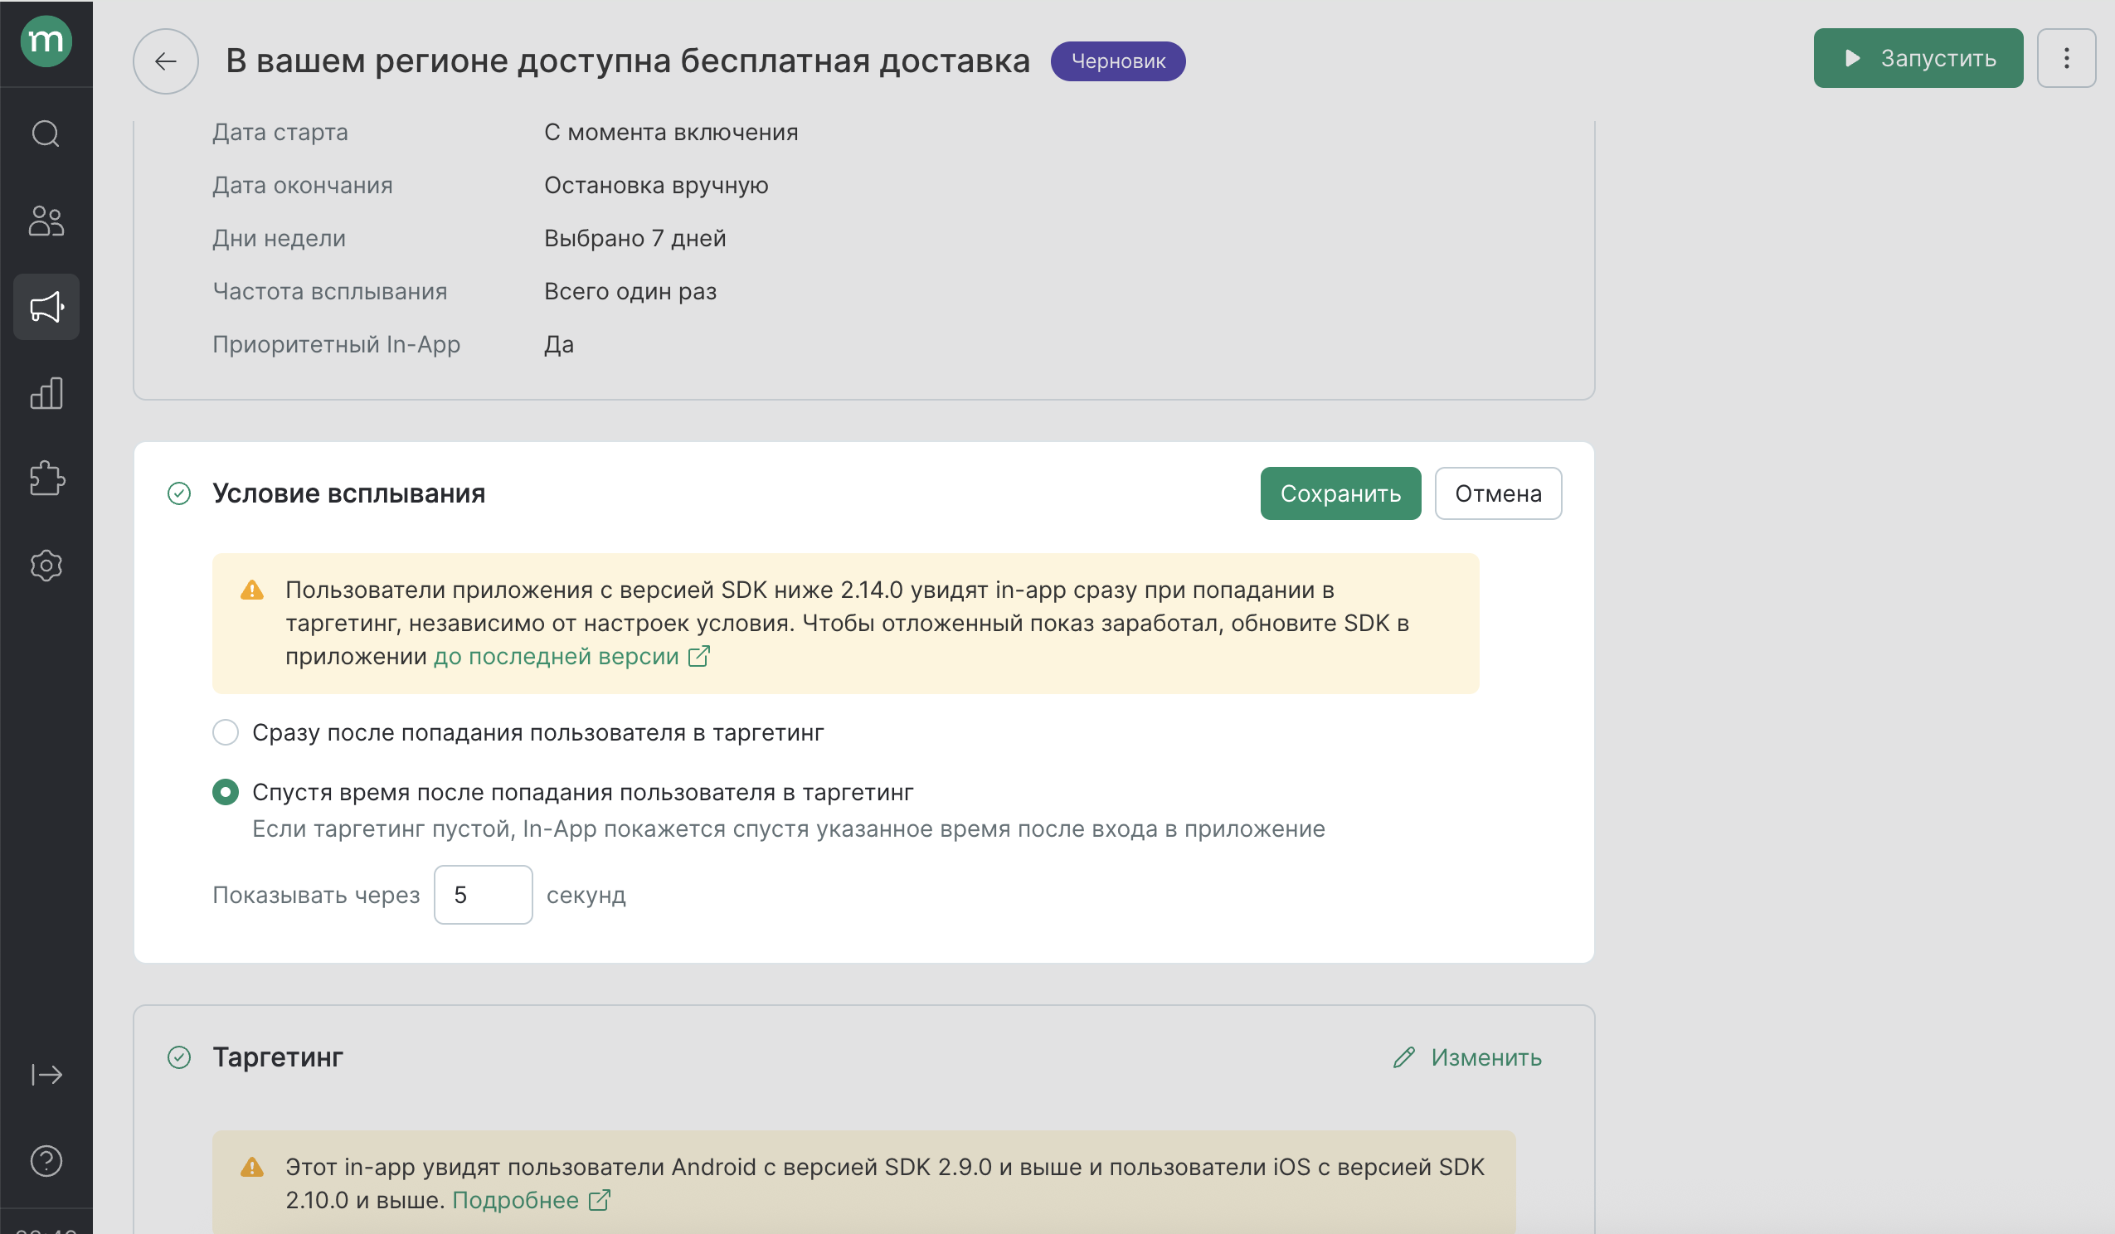Save the Условие всплывания settings
This screenshot has width=2115, height=1234.
click(1340, 493)
